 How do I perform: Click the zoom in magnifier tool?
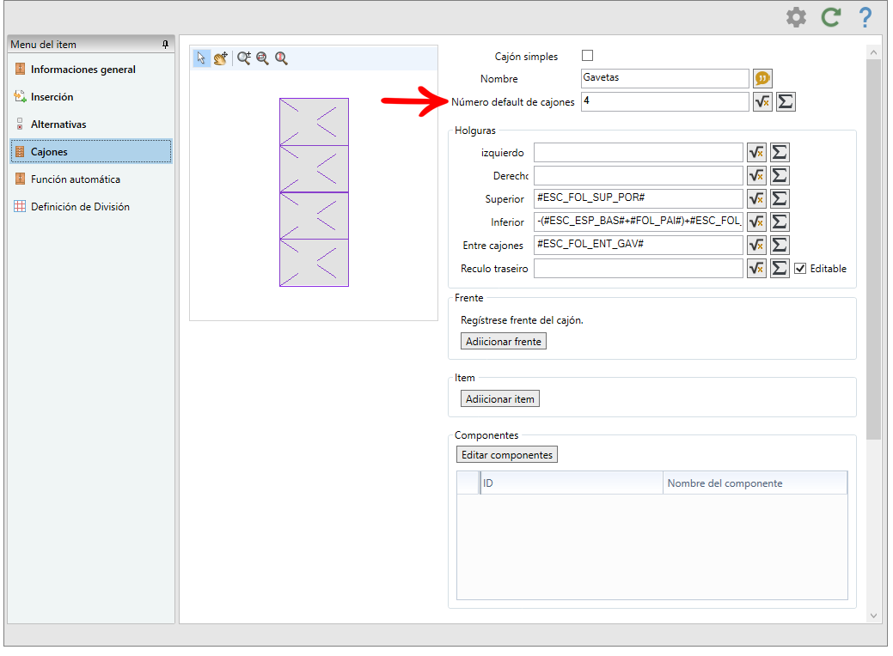(244, 58)
